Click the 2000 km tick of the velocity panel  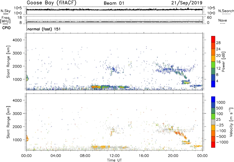pyautogui.click(x=17, y=127)
